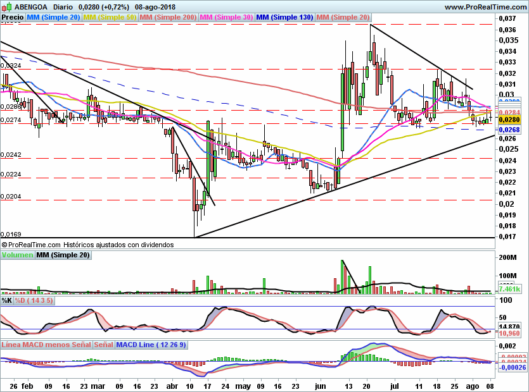529x392 pixels.
Task: Select the magenta MM (Simple 30) legend label
Action: click(x=226, y=17)
